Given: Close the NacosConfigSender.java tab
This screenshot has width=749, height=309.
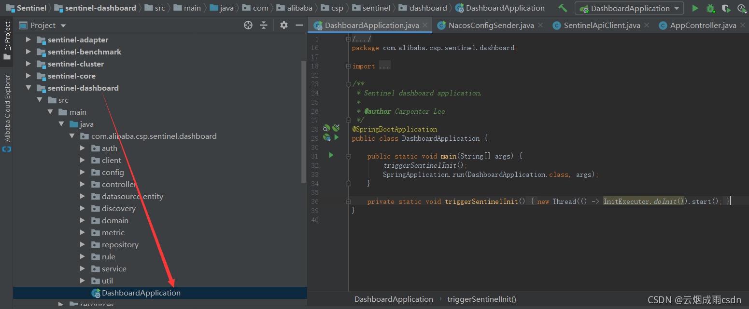Looking at the screenshot, I should point(540,25).
